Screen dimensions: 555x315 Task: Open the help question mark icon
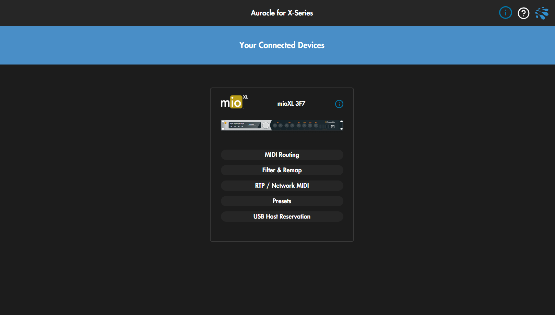point(523,13)
